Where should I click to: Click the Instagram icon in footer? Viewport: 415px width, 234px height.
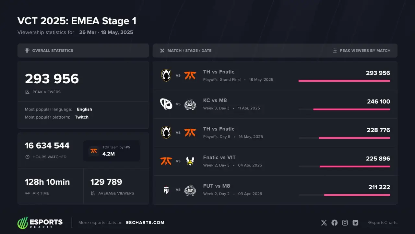click(x=345, y=223)
